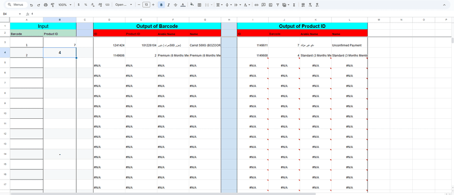454x195 pixels.
Task: Select cell containing 1149608
Action: click(x=253, y=53)
